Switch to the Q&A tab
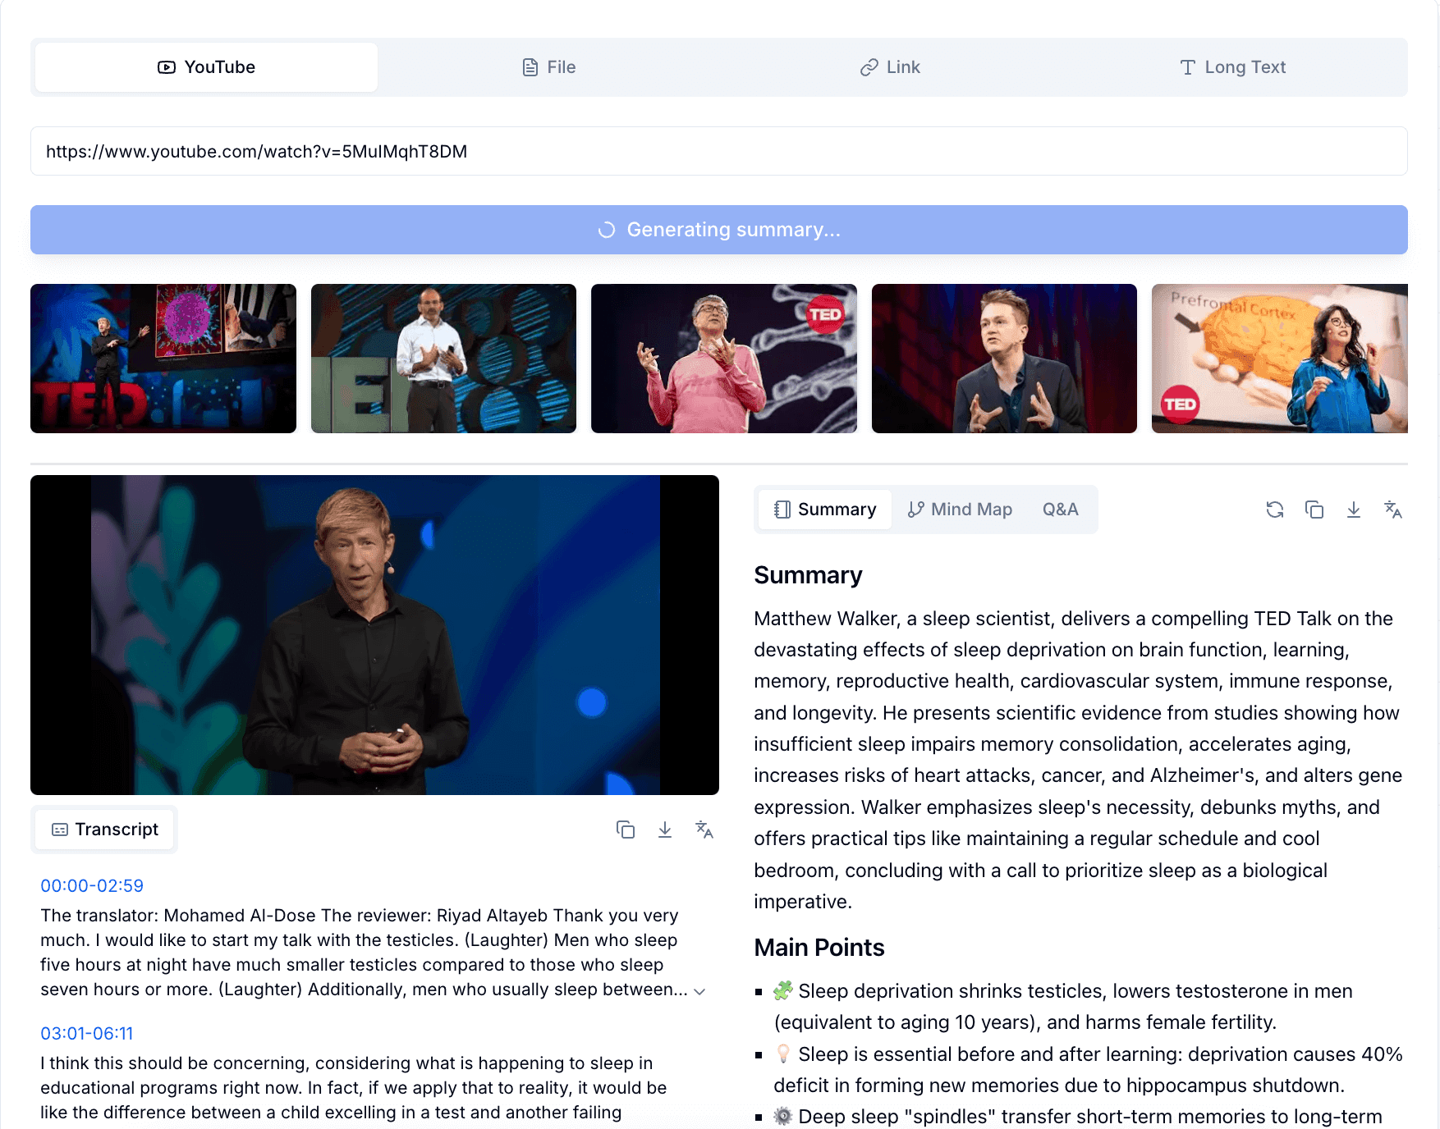The width and height of the screenshot is (1440, 1129). coord(1060,510)
